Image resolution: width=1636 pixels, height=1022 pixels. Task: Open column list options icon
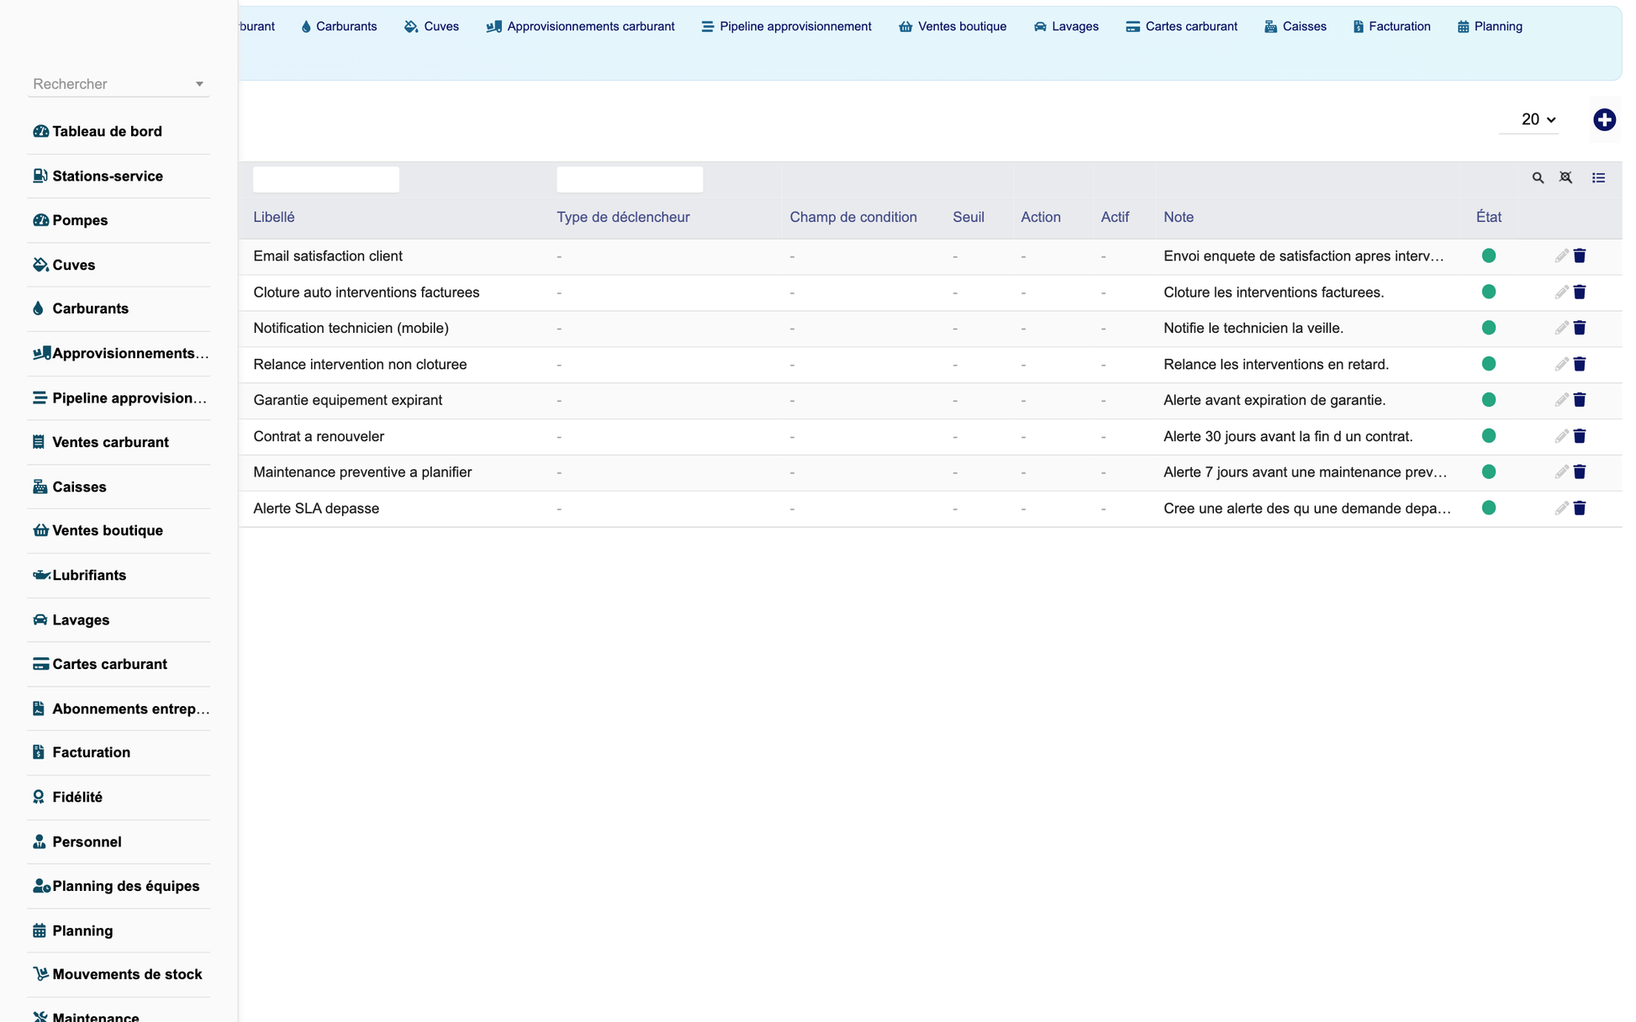1598,177
